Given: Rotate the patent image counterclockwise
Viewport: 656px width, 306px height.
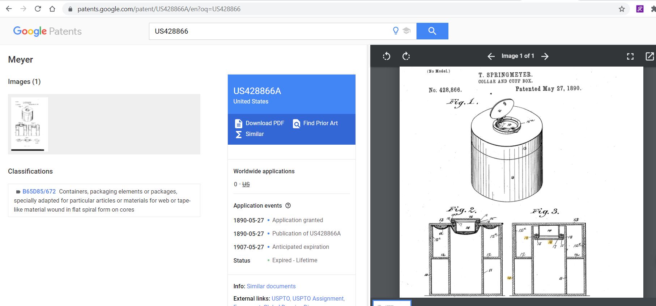Looking at the screenshot, I should pos(386,56).
